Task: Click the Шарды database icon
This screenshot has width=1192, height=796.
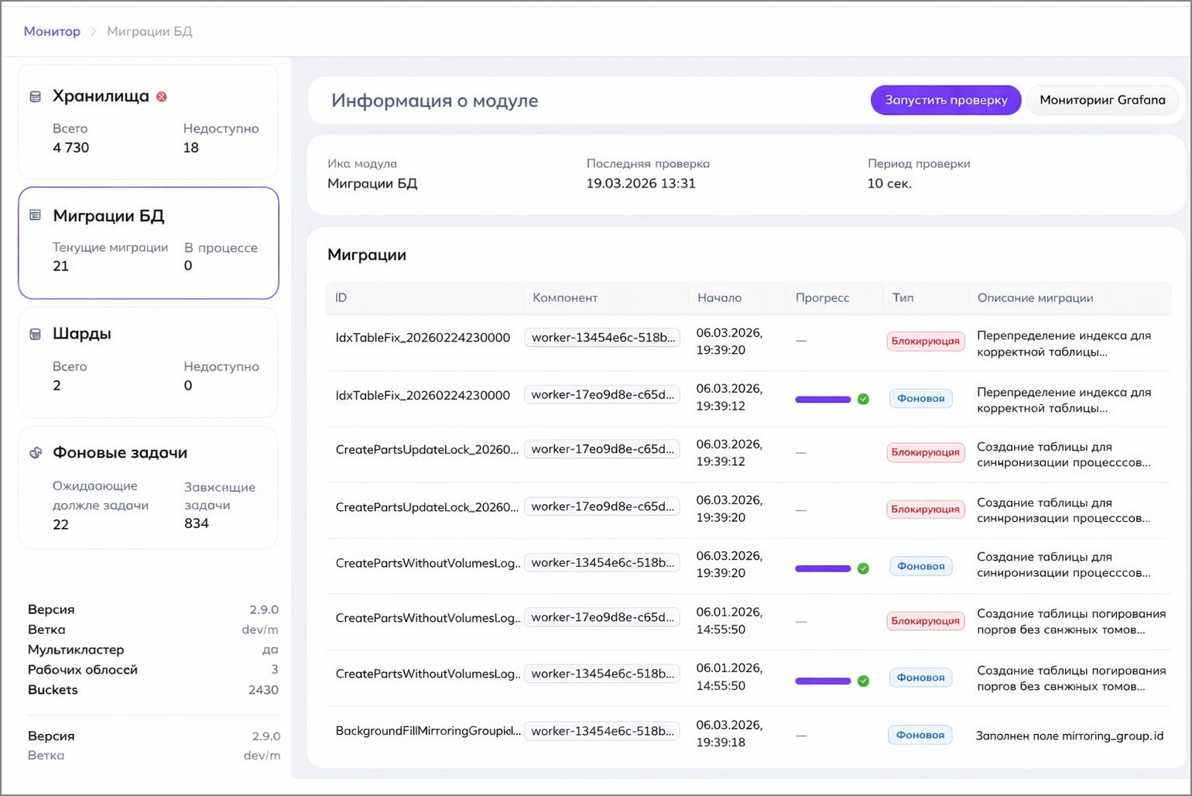Action: pyautogui.click(x=35, y=335)
